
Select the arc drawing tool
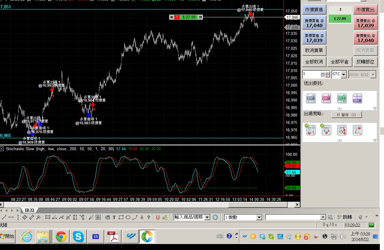[x=135, y=217]
